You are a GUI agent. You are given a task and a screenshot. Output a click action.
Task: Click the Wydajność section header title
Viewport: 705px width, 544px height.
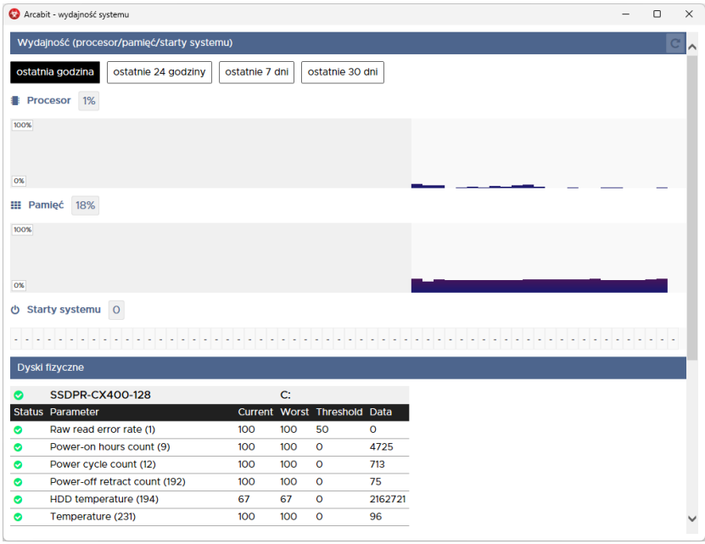(125, 42)
